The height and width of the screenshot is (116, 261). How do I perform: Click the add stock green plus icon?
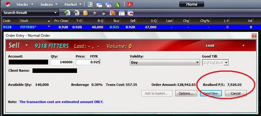tap(67, 13)
